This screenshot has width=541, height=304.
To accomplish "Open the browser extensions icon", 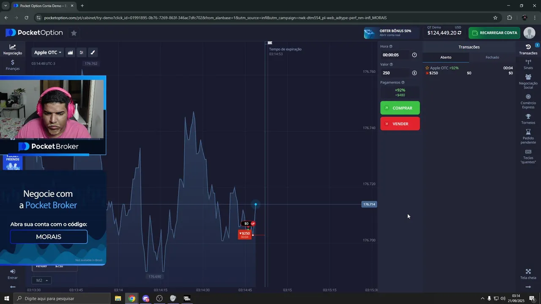I will tap(509, 18).
